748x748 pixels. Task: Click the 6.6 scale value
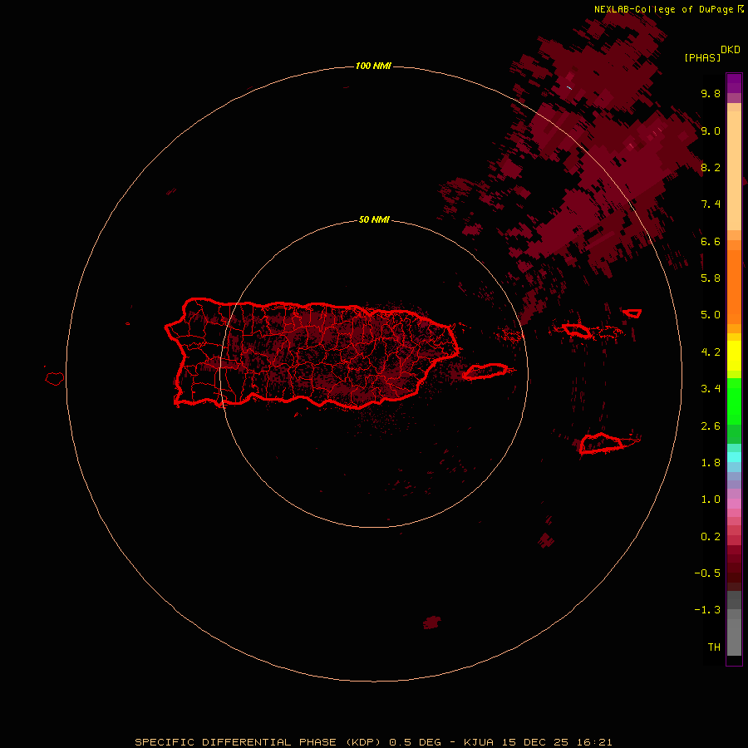[711, 241]
